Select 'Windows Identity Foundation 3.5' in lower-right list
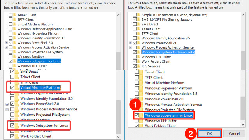The height and width of the screenshot is (140, 249). point(171,94)
